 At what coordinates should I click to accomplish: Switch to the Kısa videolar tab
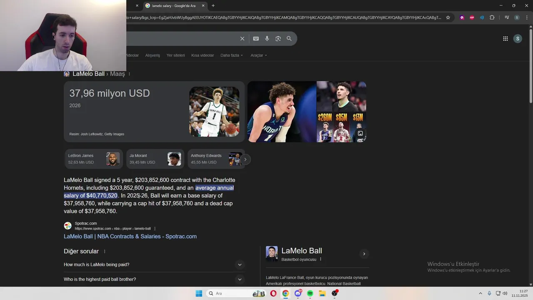tap(202, 55)
